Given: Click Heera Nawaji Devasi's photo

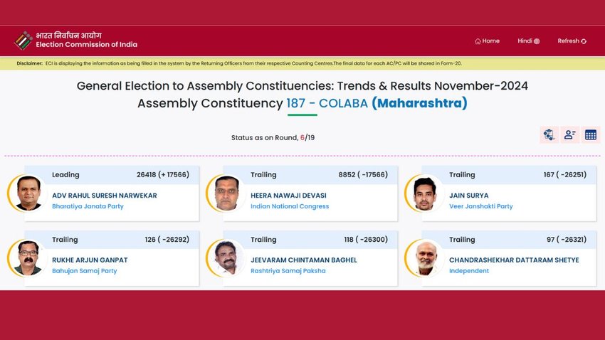Looking at the screenshot, I should pyautogui.click(x=227, y=193).
